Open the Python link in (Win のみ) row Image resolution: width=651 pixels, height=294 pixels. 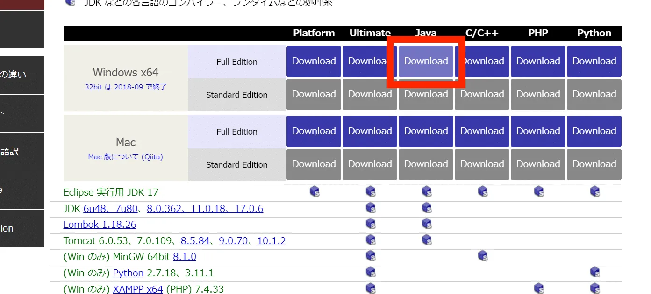pos(128,273)
